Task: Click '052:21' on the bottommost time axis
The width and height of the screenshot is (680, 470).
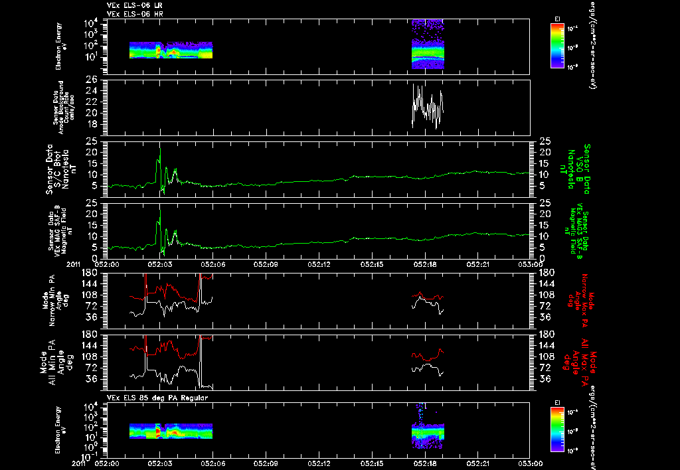Action: [x=478, y=463]
